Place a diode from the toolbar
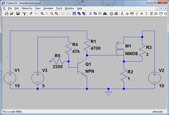The height and width of the screenshot is (115, 169). [151, 14]
